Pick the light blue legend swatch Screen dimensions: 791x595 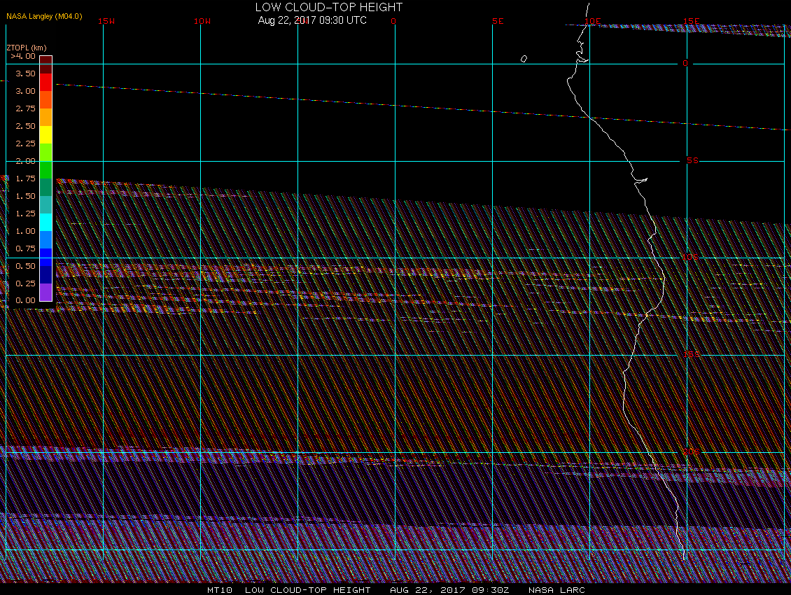pos(46,239)
